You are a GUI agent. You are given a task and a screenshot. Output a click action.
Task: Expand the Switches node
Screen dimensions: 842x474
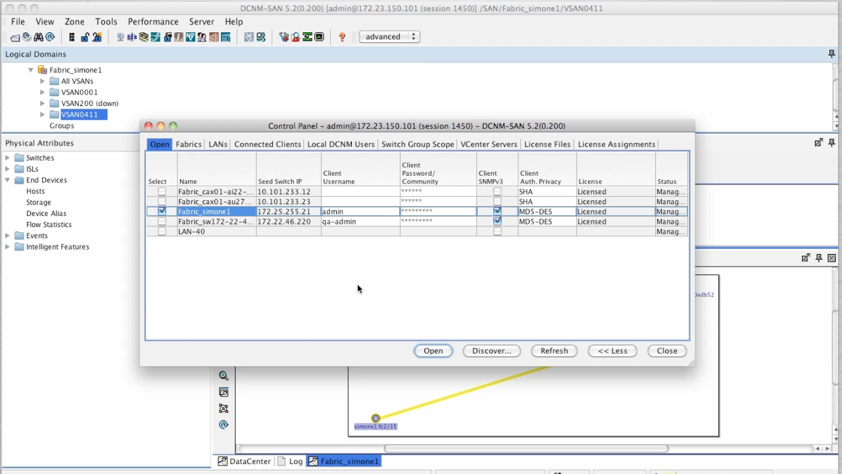pos(7,158)
